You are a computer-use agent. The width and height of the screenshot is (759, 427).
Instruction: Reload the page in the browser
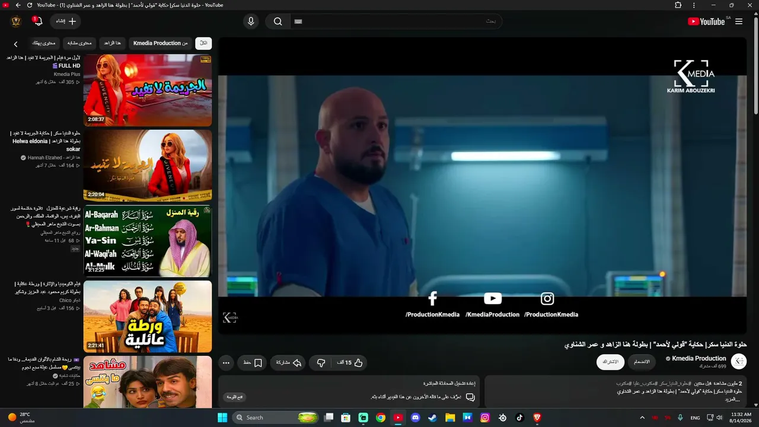pyautogui.click(x=30, y=5)
